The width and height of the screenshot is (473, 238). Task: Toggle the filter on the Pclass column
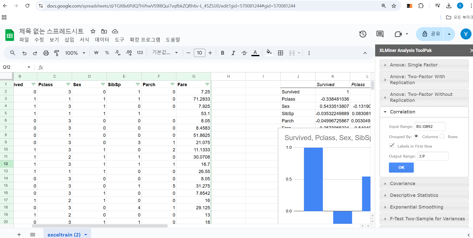(x=68, y=84)
